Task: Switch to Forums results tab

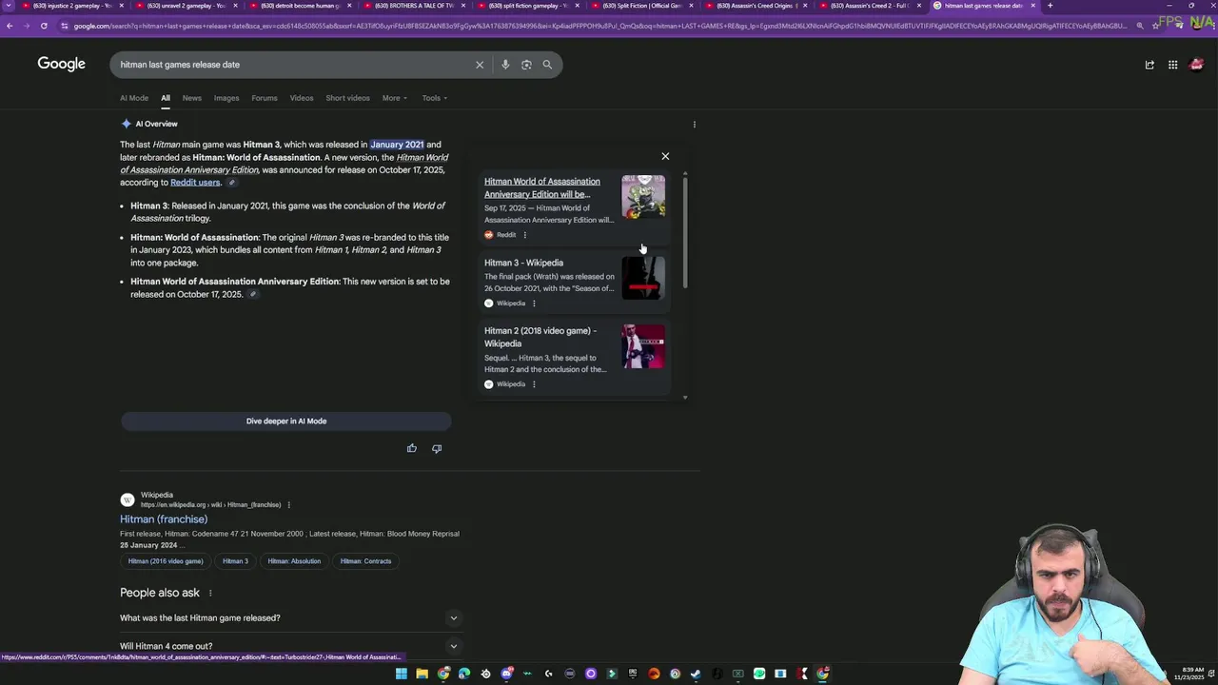Action: [x=265, y=98]
